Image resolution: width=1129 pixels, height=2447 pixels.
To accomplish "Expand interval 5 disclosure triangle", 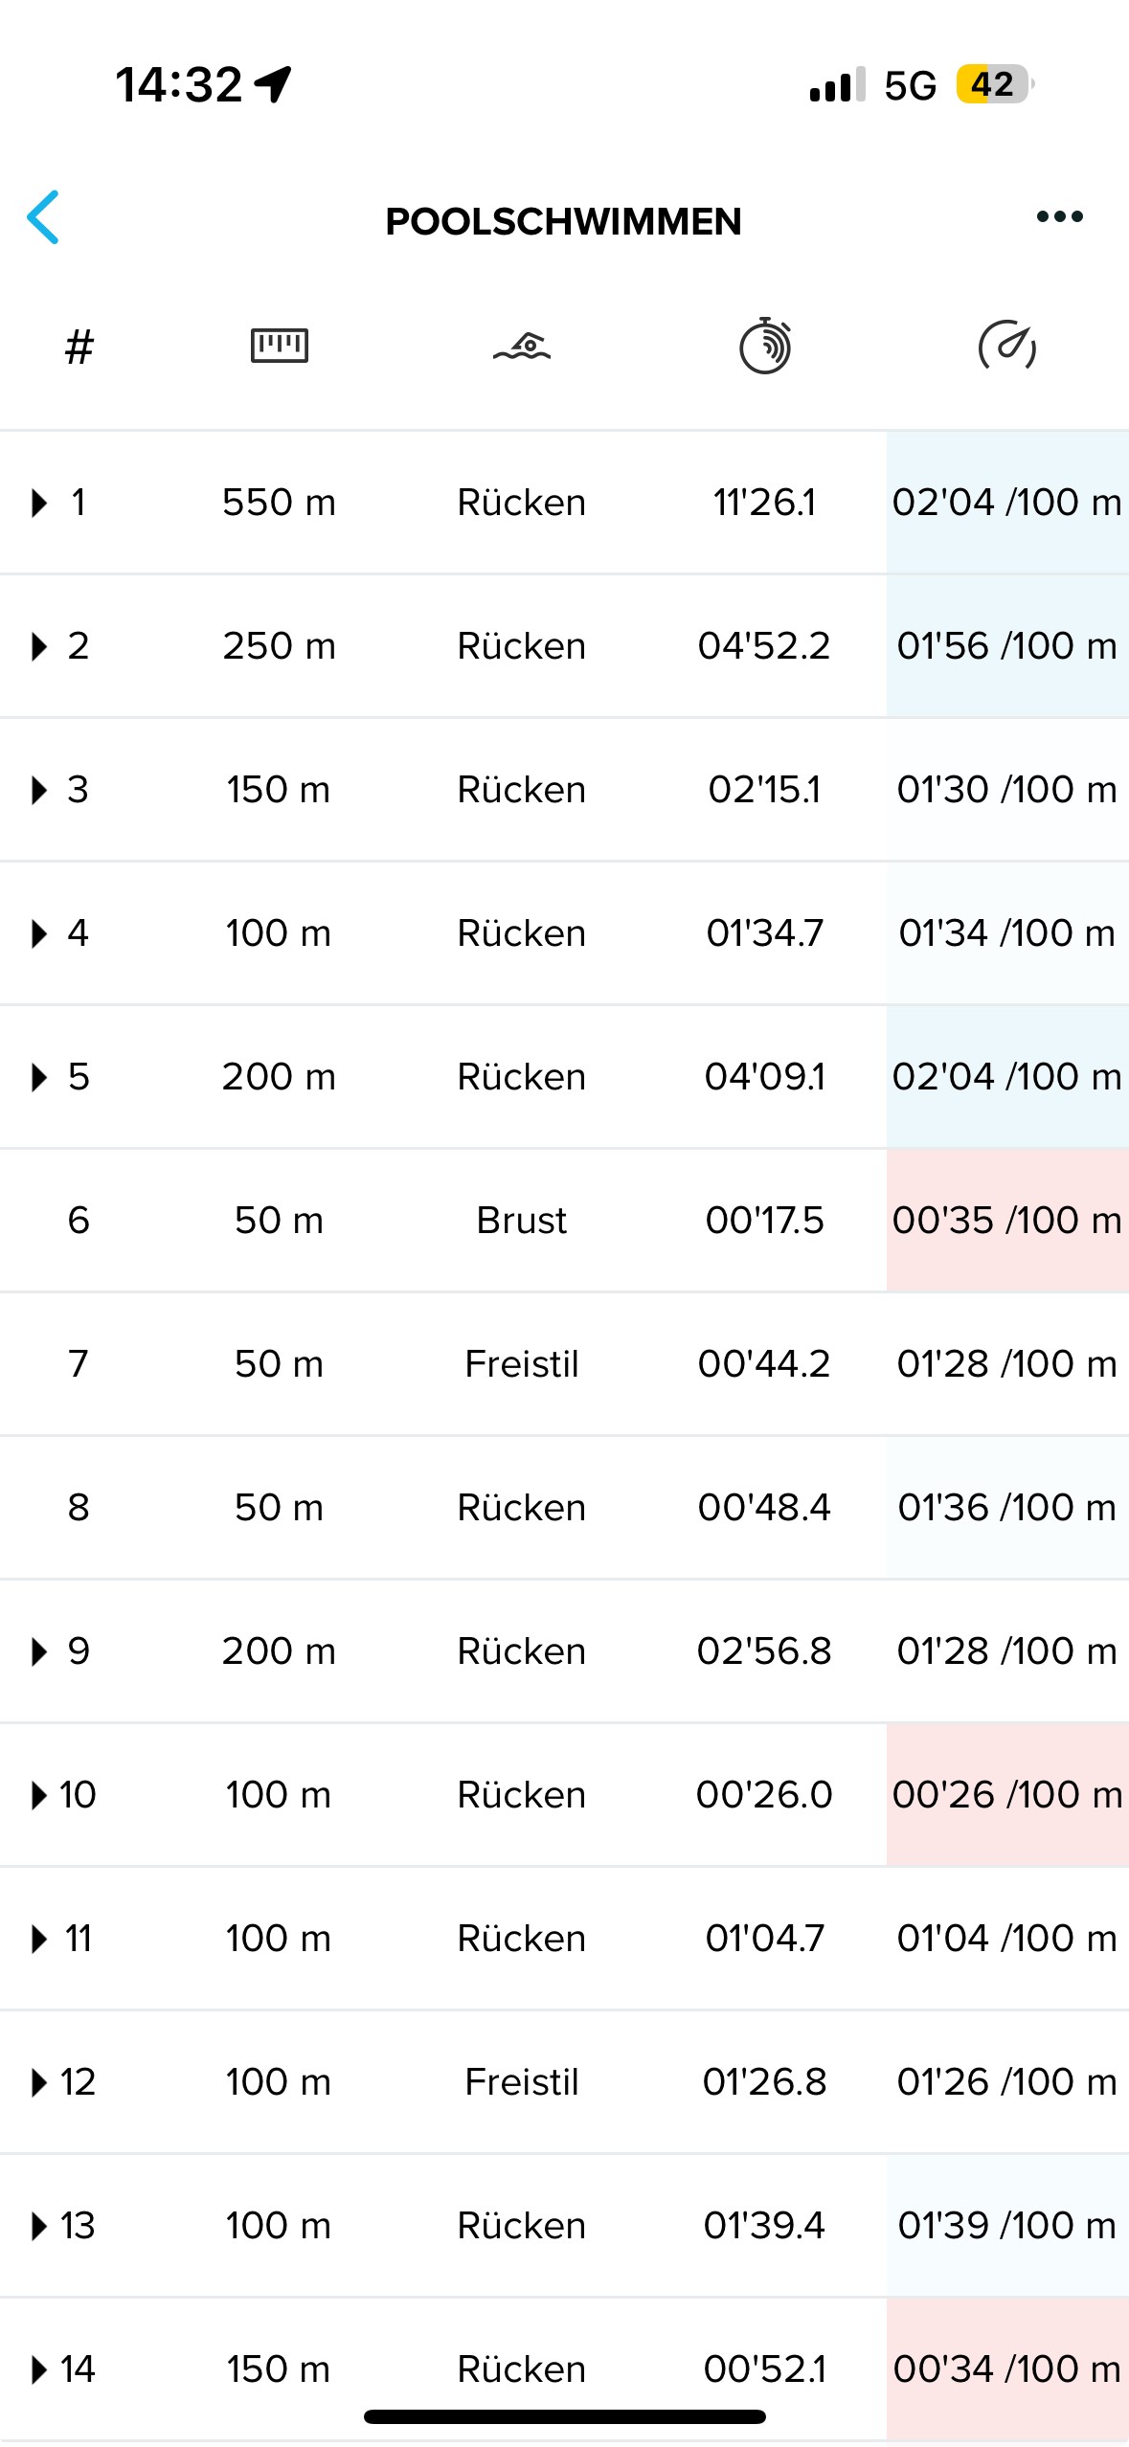I will [39, 1077].
